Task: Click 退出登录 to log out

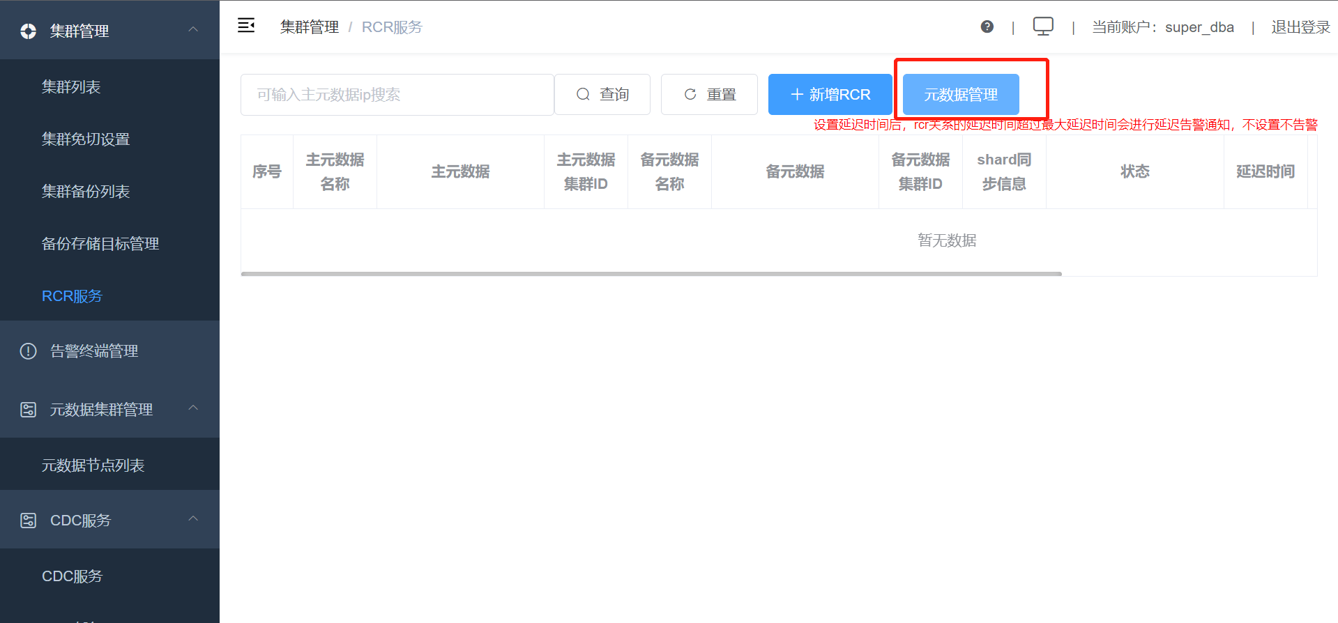Action: (x=1300, y=27)
